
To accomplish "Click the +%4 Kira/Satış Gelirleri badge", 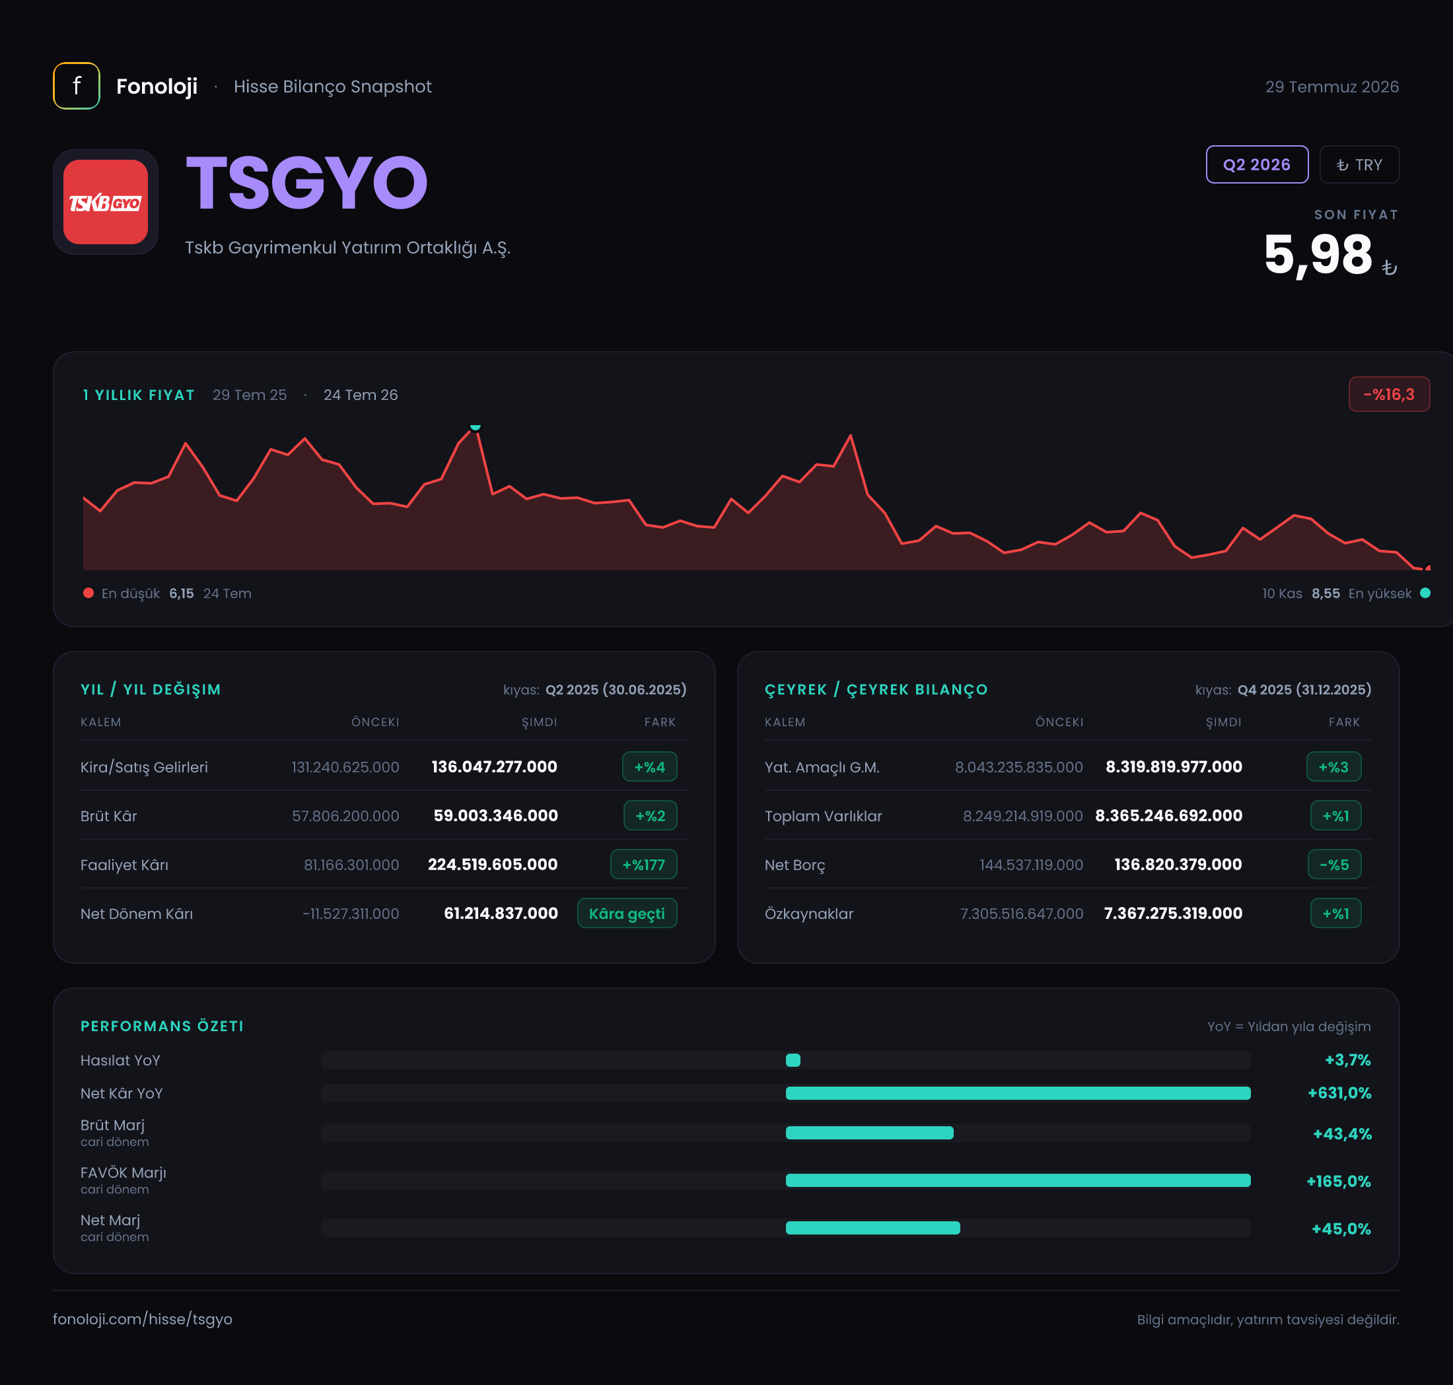I will click(649, 767).
